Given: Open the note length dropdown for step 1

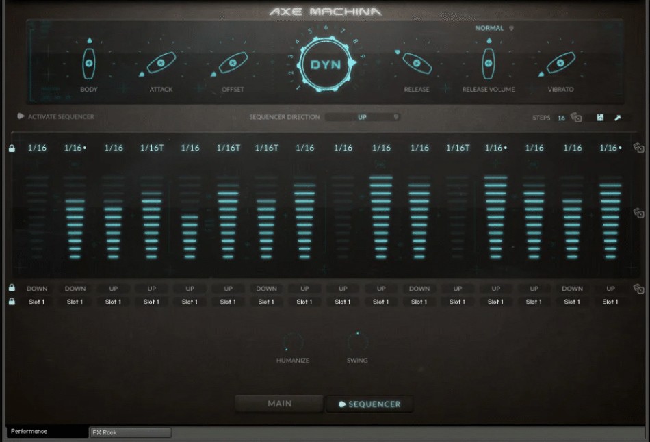Looking at the screenshot, I should pos(37,148).
